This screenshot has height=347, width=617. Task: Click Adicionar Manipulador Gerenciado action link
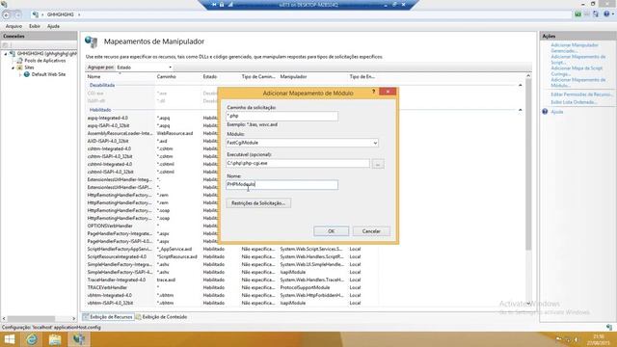point(575,48)
